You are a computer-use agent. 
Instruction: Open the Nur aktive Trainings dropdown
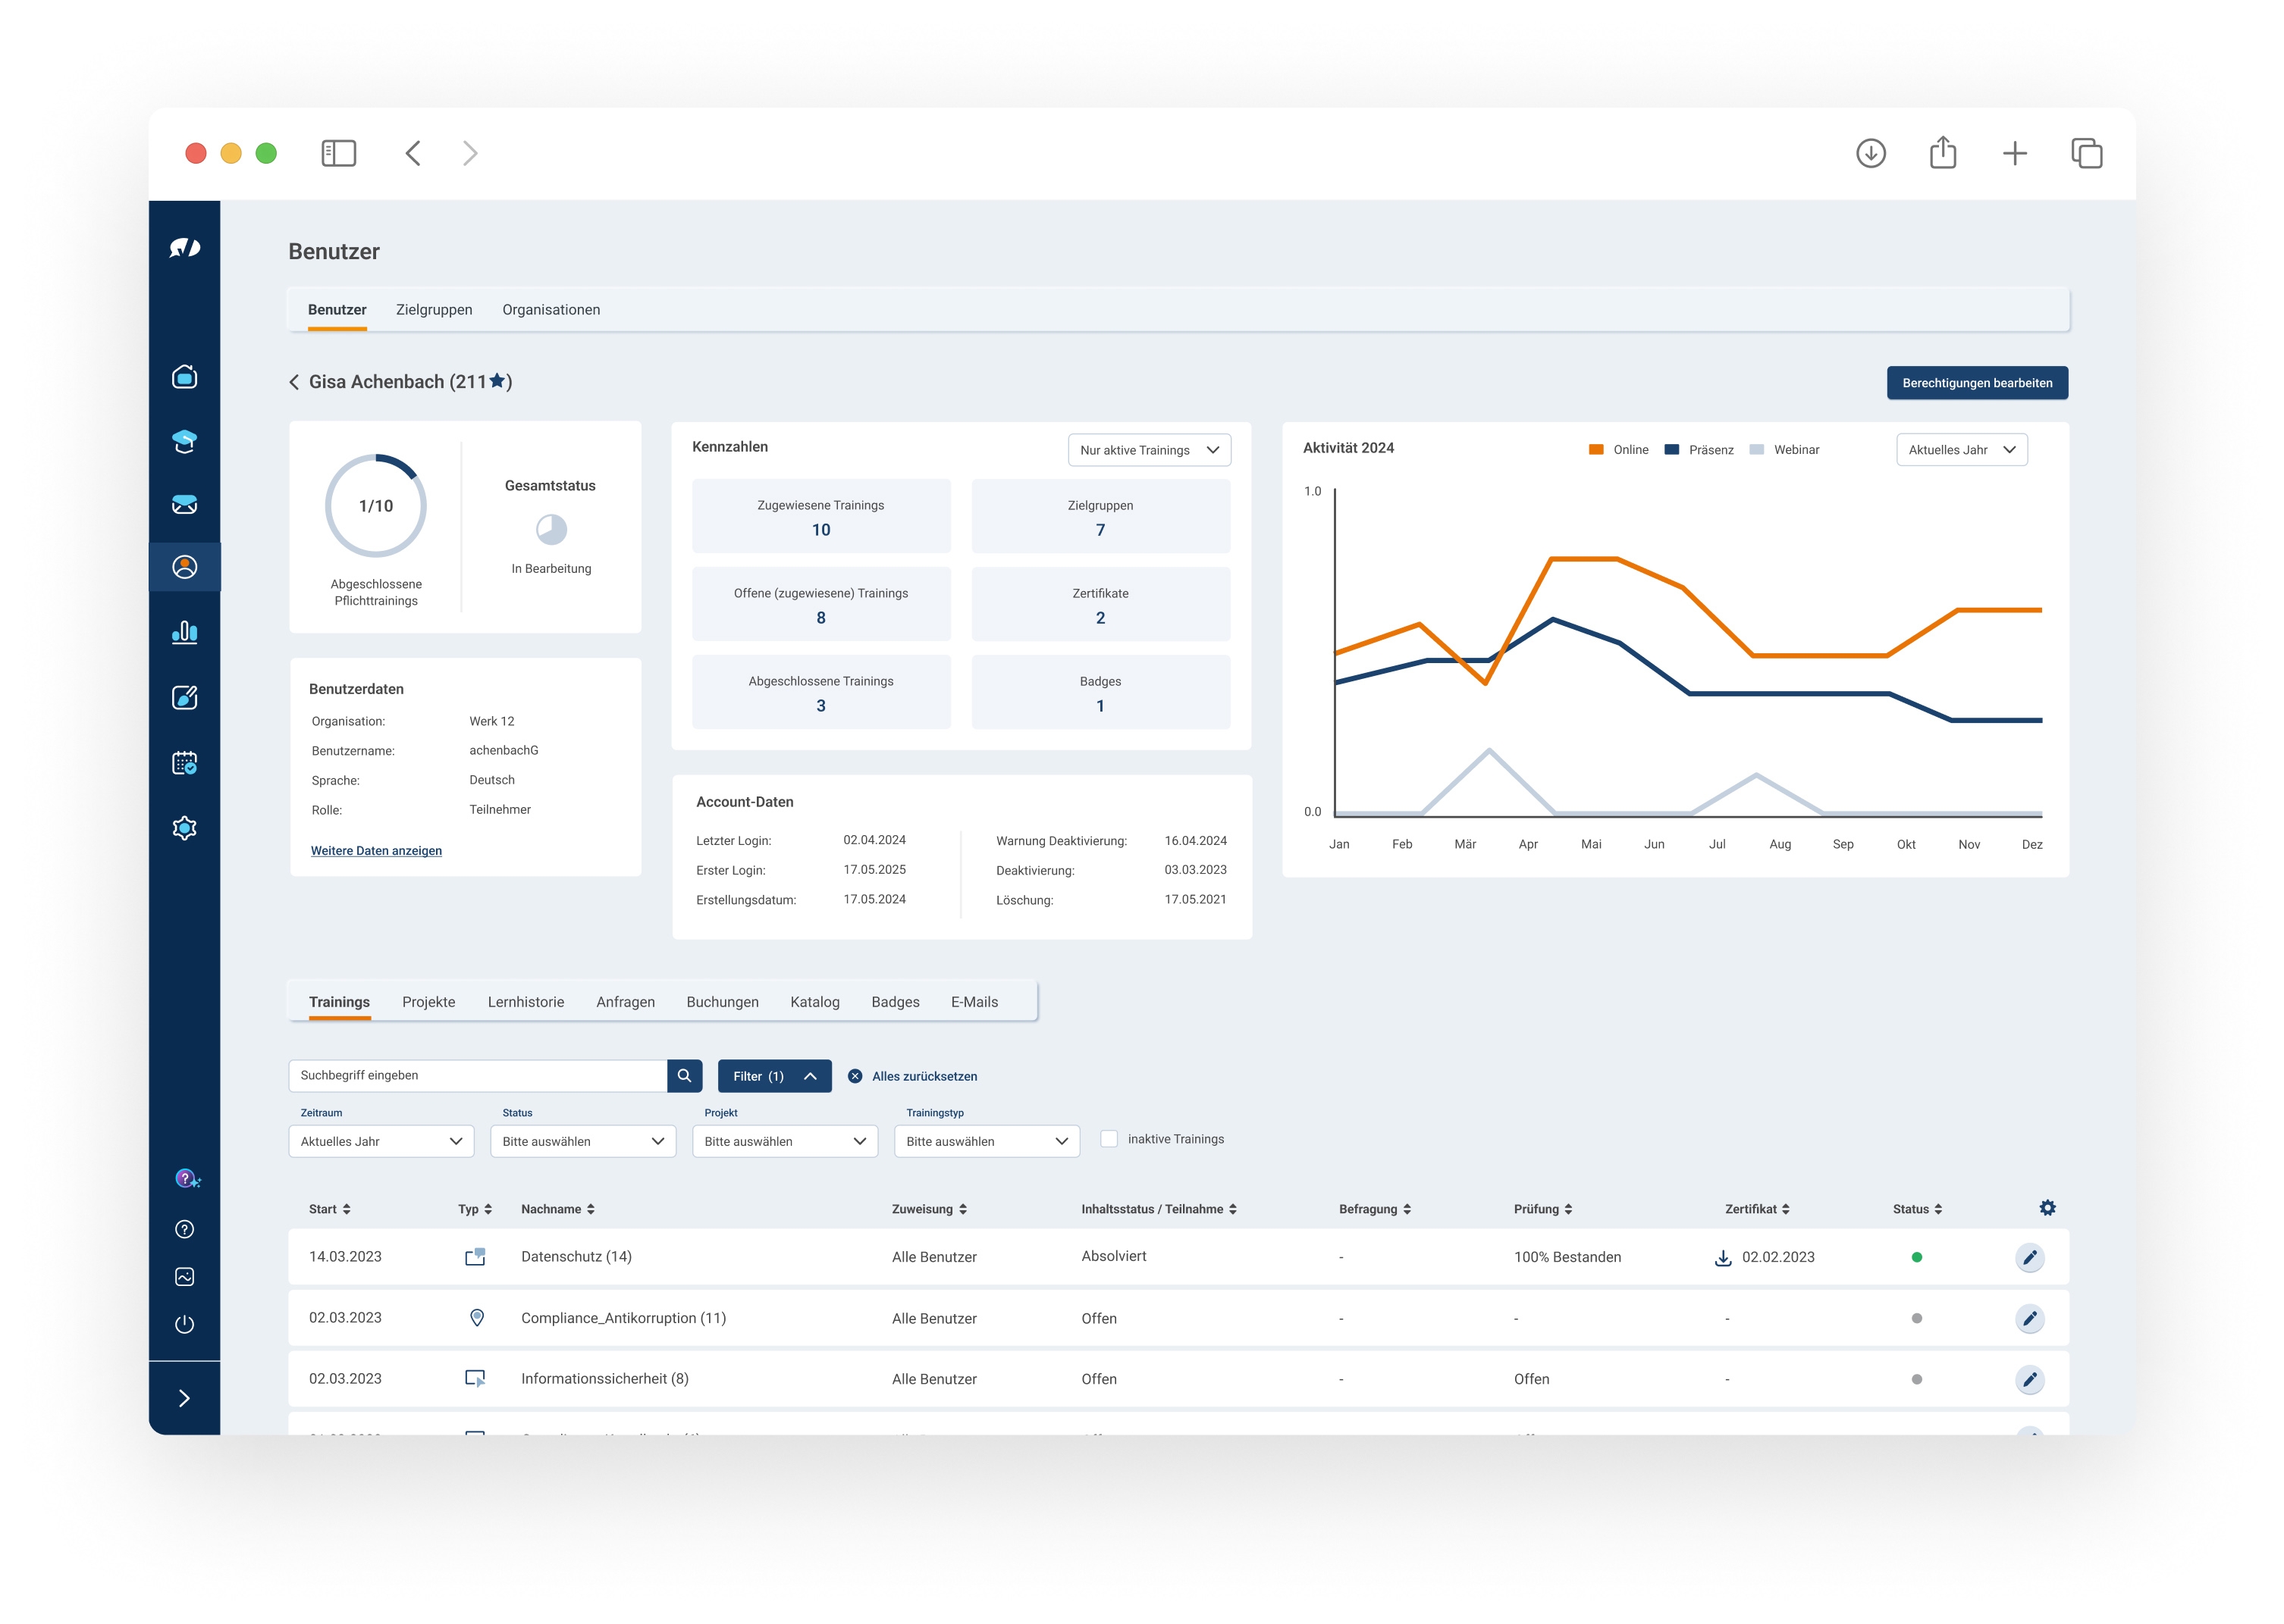(1149, 450)
